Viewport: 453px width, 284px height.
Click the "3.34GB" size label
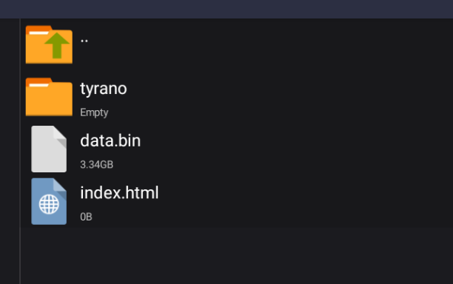96,164
